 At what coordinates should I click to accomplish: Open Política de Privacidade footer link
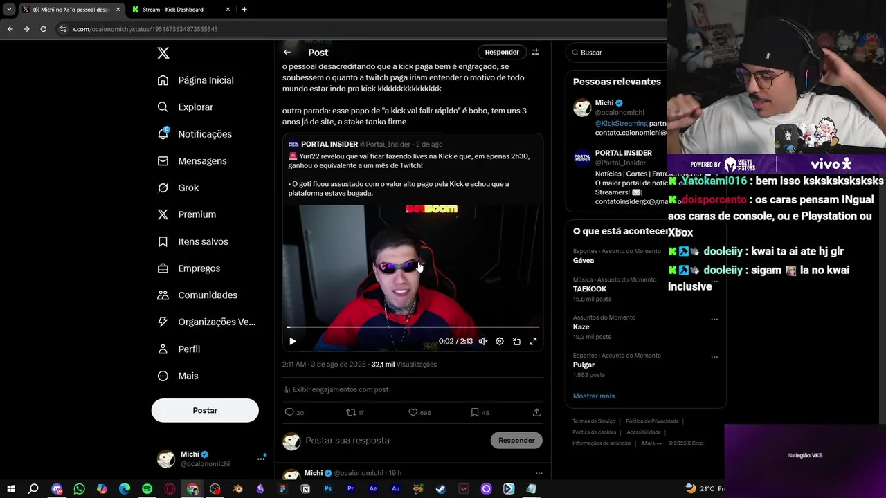[x=652, y=421]
